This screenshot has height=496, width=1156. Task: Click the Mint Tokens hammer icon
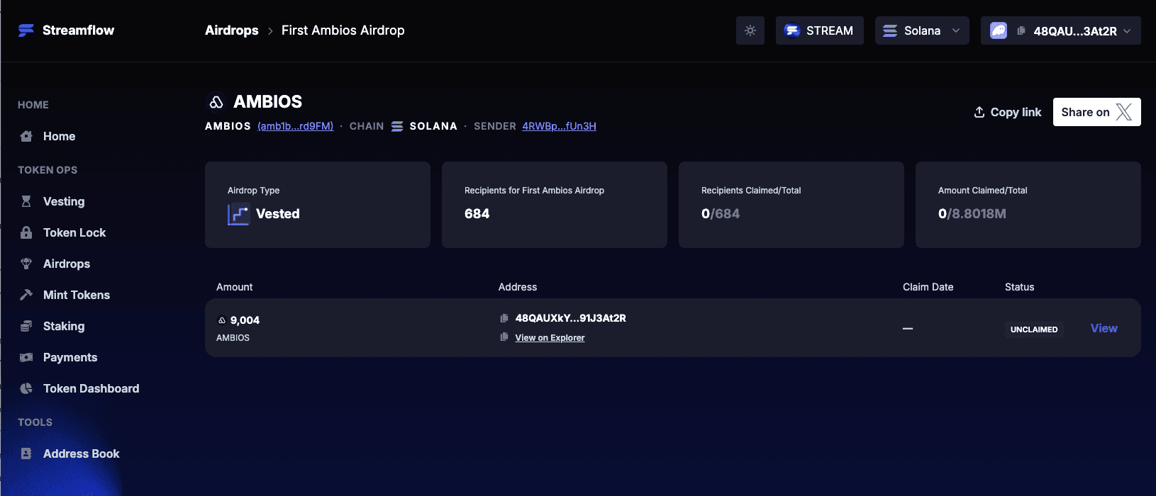pyautogui.click(x=26, y=295)
